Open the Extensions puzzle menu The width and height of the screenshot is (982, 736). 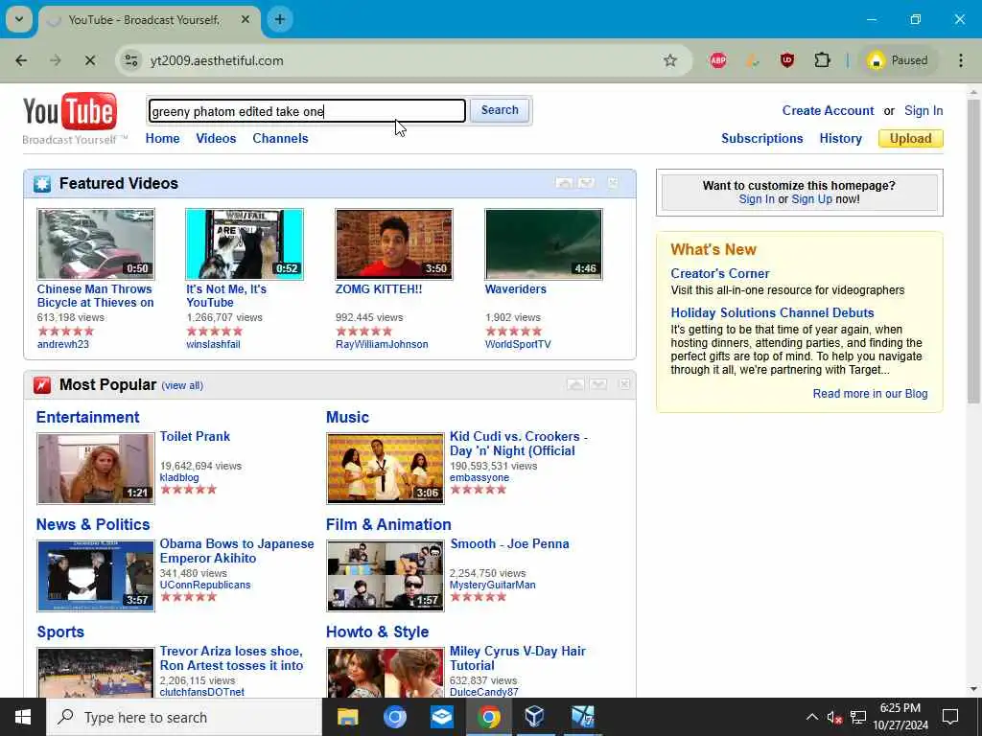coord(822,60)
